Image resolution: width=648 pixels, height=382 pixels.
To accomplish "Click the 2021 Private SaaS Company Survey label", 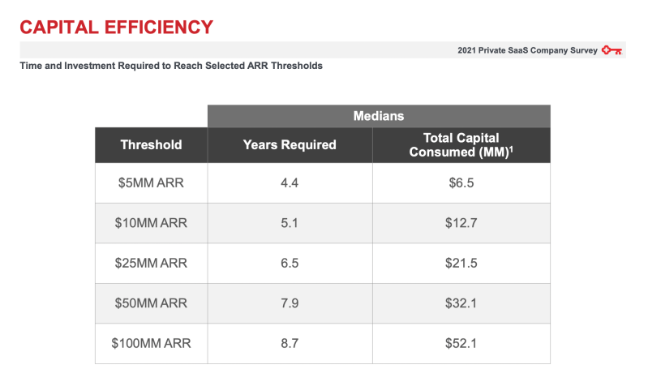I will 527,50.
